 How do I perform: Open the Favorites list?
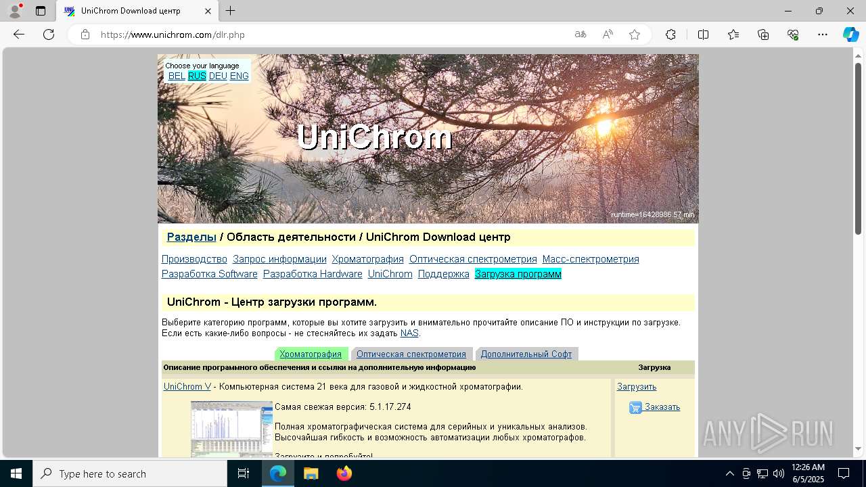pos(733,34)
